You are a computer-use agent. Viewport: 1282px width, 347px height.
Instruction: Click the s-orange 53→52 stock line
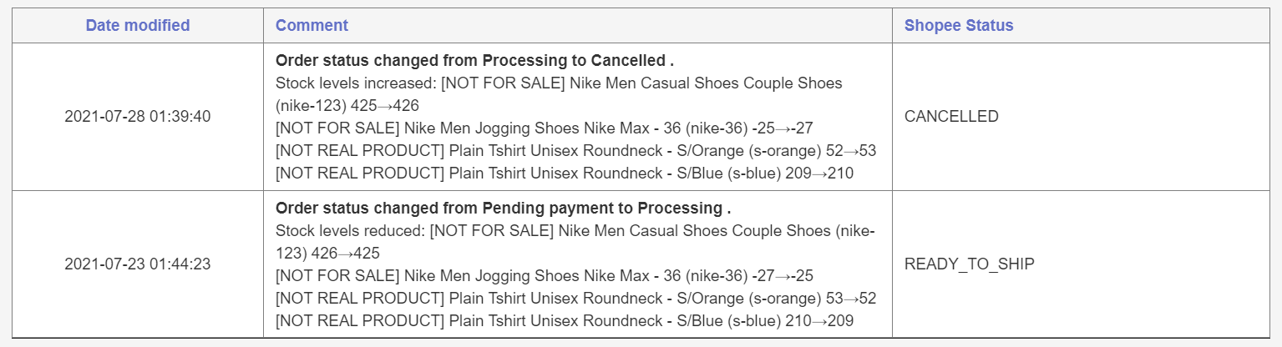tap(575, 298)
